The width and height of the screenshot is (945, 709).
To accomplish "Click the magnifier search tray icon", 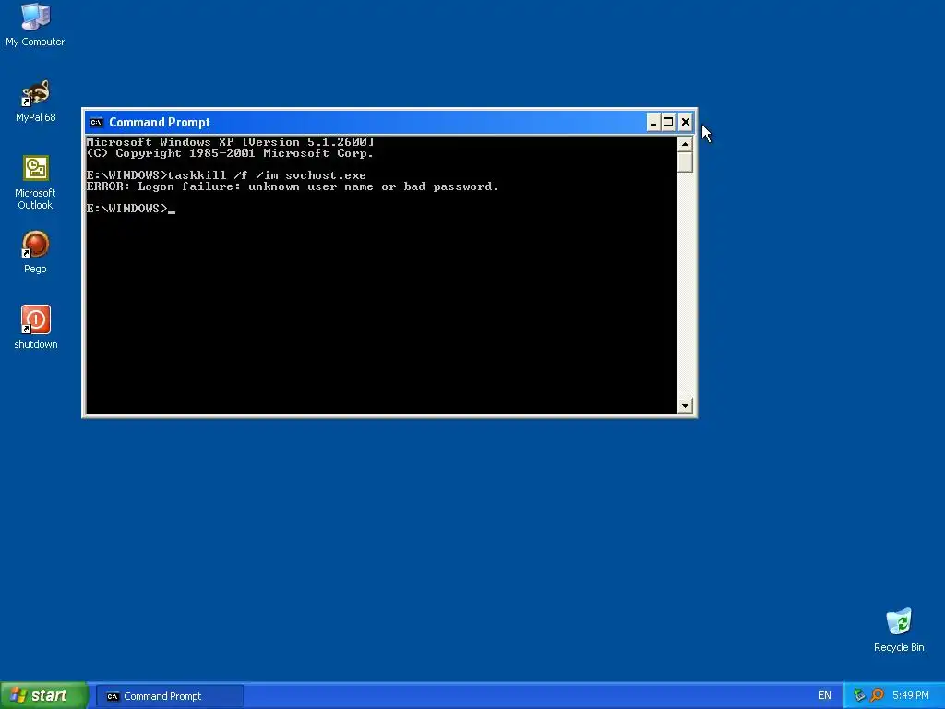I will [x=877, y=696].
